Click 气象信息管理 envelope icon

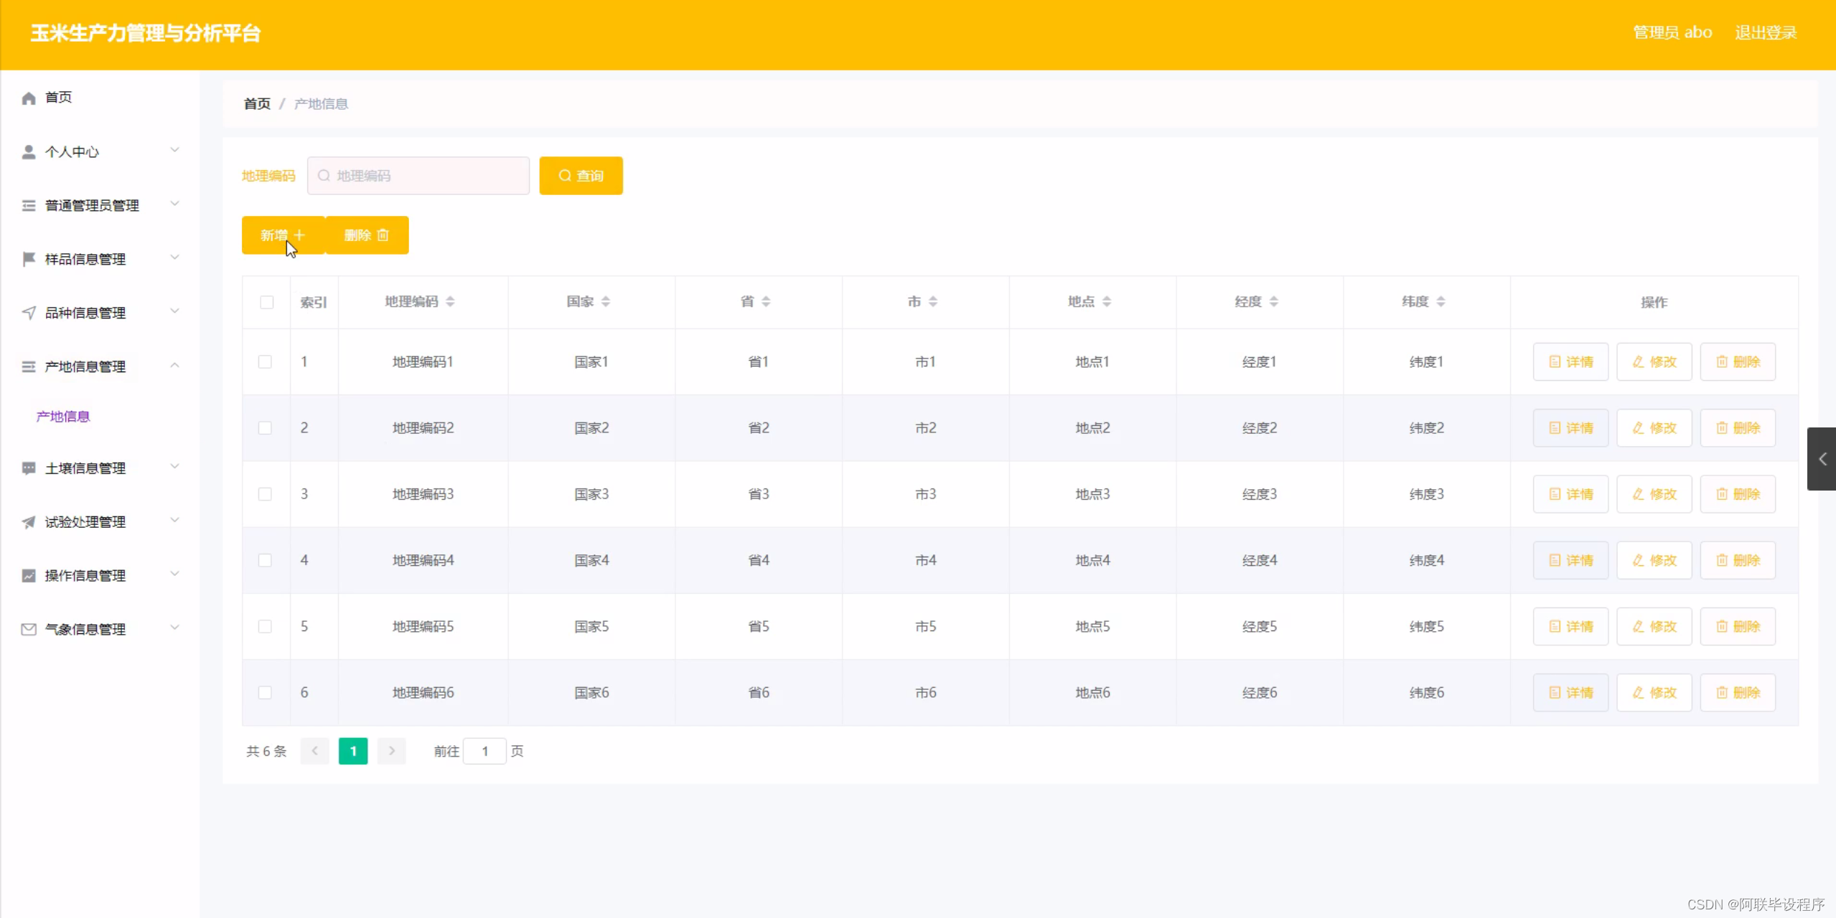point(29,630)
